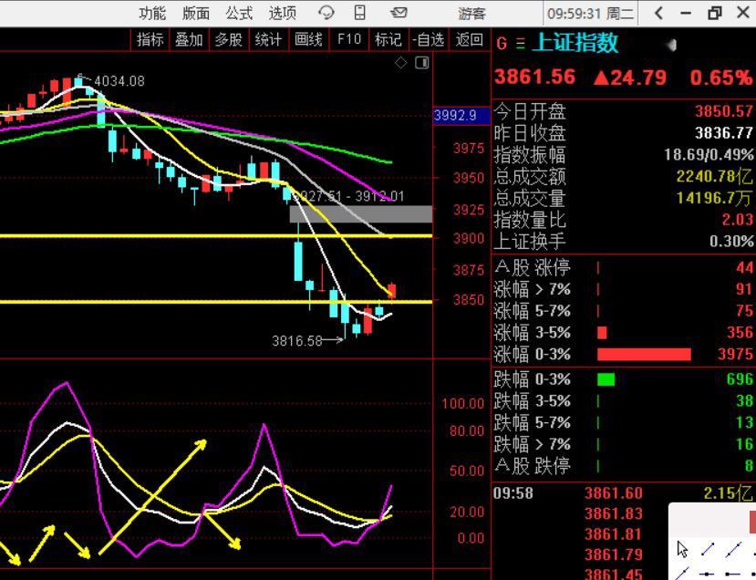Click the A股 涨停 row label
The image size is (756, 580).
(532, 267)
